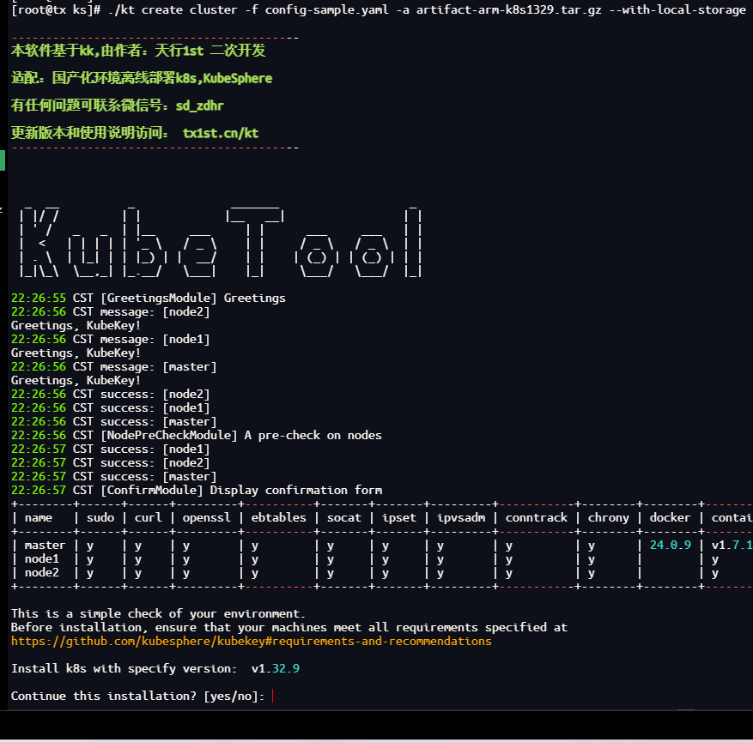Click the '22:26:56 CST success: [node1]' log line

coord(111,407)
